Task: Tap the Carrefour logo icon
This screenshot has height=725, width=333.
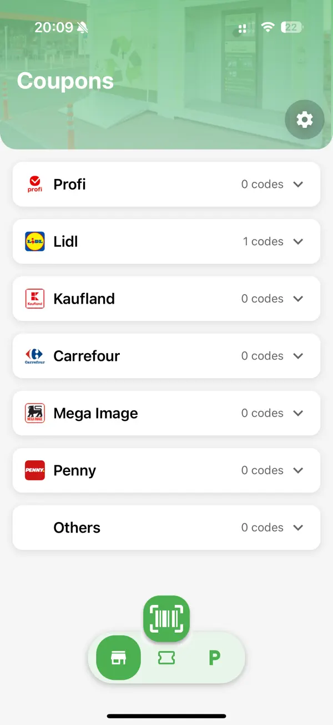Action: pos(34,356)
